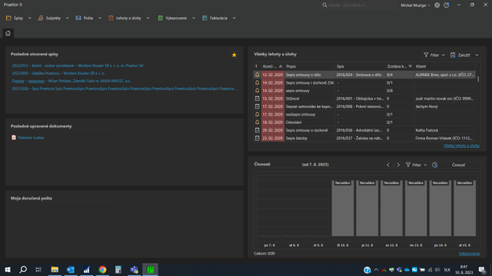Viewport: 492px width, 276px height.
Task: Open the Subjekty menu
Action: point(53,18)
